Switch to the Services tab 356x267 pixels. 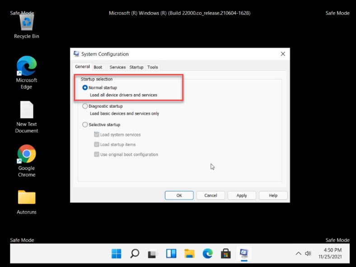pyautogui.click(x=117, y=67)
